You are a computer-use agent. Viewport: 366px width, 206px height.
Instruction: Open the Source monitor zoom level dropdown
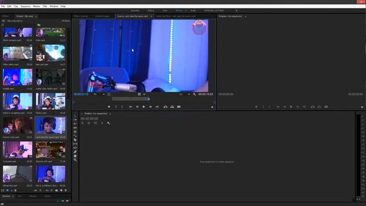[100, 94]
